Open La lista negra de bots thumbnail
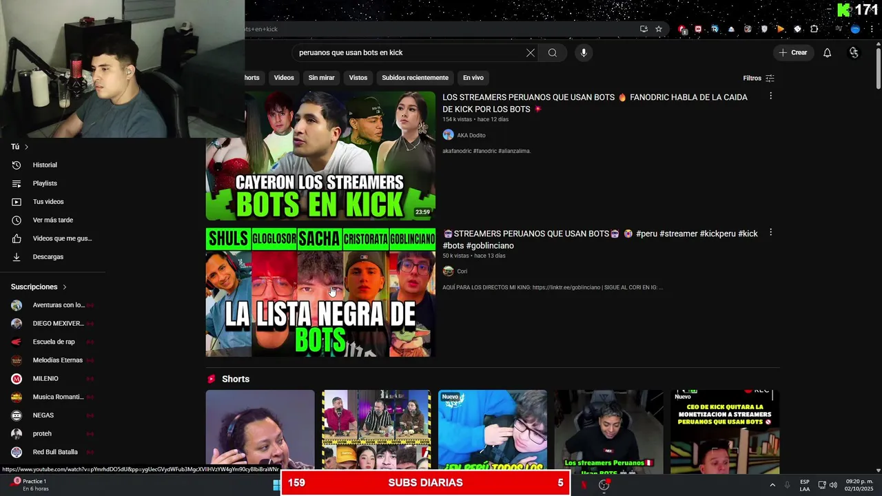Screen dimensions: 882x496 click(320, 292)
